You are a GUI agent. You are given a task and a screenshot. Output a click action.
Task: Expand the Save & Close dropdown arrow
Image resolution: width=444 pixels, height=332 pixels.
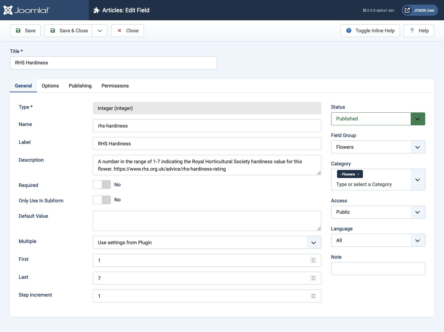point(100,30)
